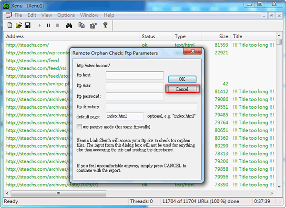
Task: Open the Window menu
Action: click(x=89, y=15)
